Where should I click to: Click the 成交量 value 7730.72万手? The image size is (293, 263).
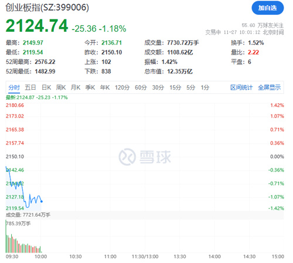183,43
